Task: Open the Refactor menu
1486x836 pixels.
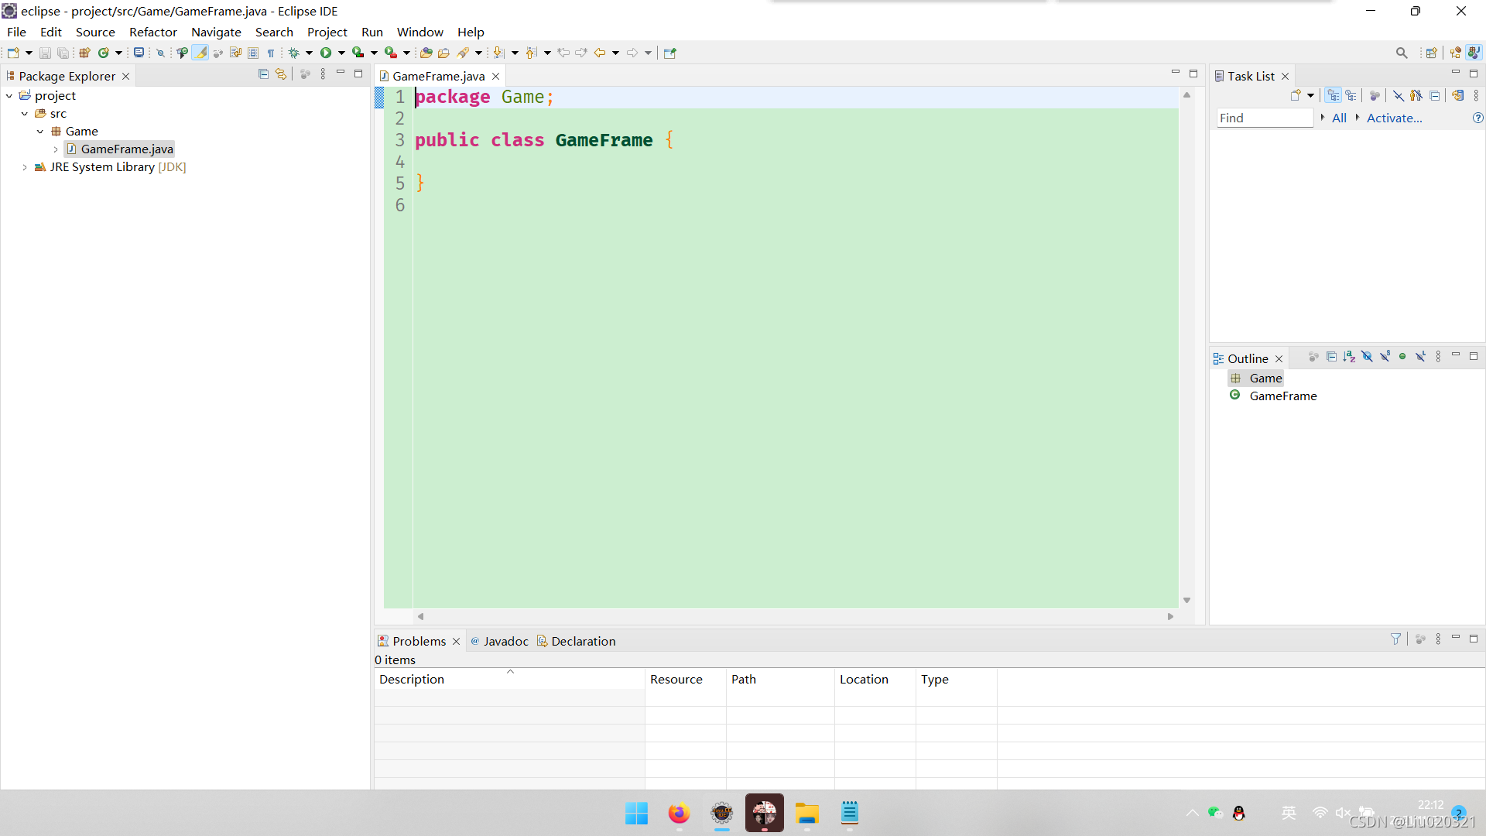Action: click(x=152, y=32)
